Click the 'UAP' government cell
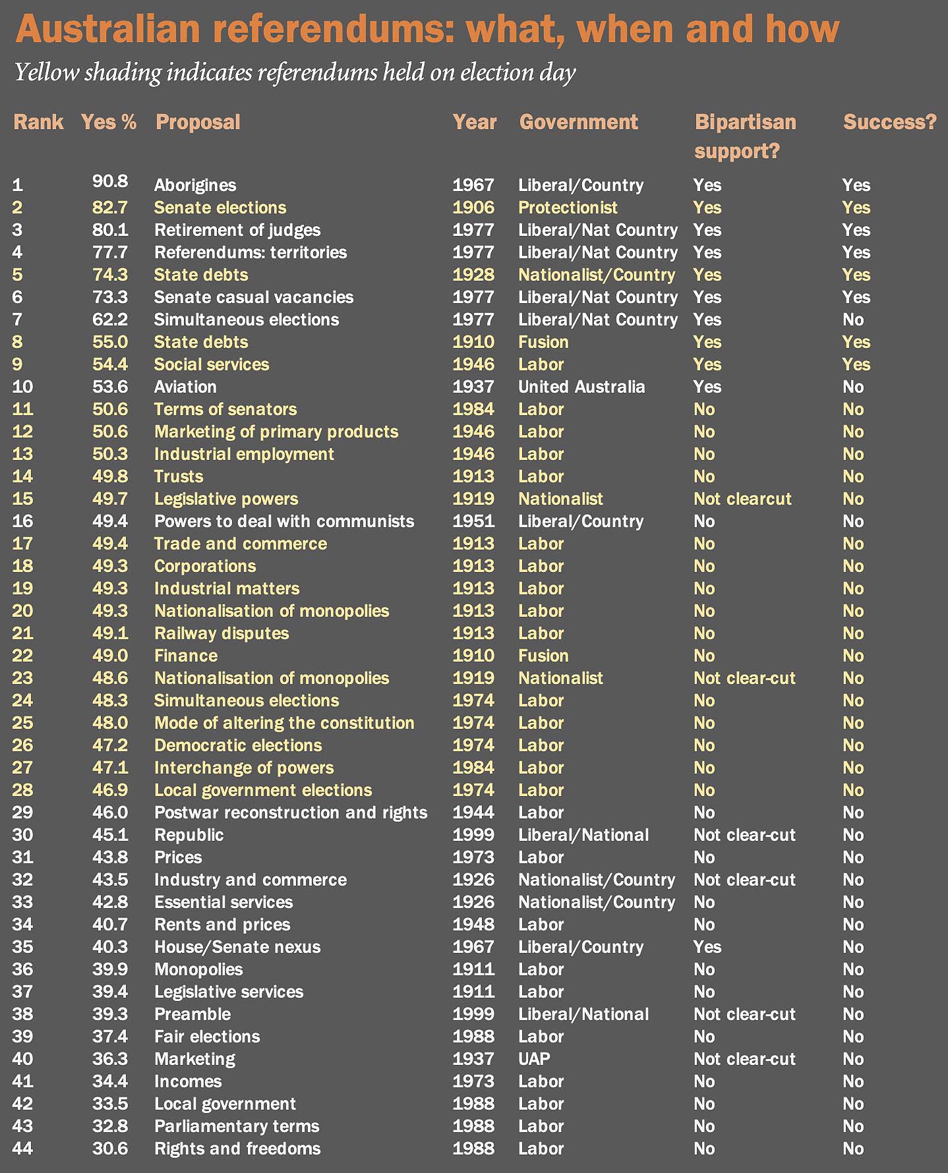 534,1059
